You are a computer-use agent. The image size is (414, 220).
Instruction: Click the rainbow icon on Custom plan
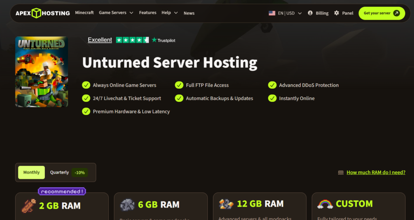click(325, 204)
